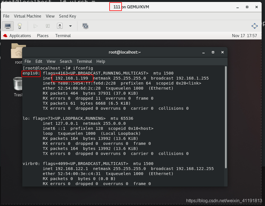Click the ifconfig command text
This screenshot has height=206, width=265.
coord(83,68)
